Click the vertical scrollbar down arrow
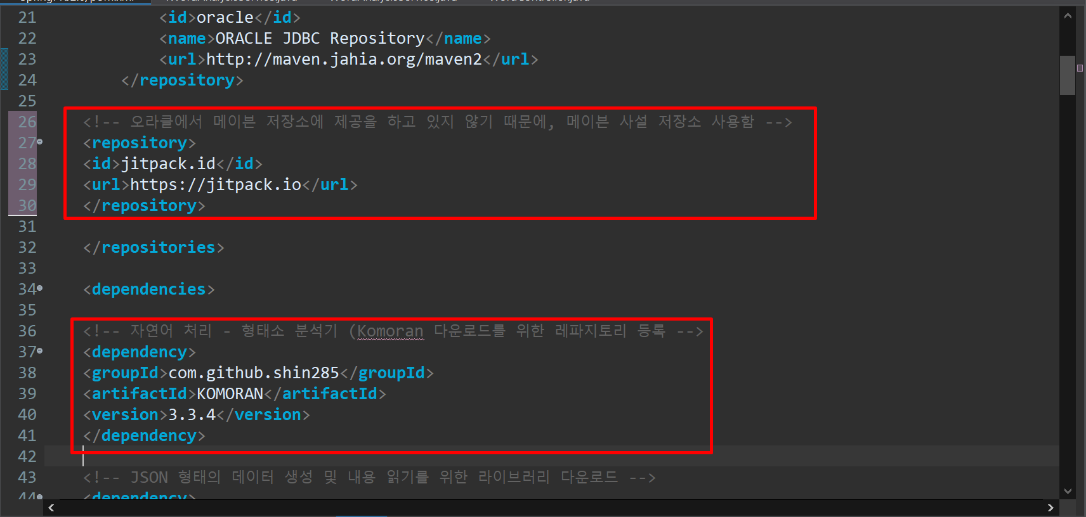The height and width of the screenshot is (517, 1086). pos(1068,491)
